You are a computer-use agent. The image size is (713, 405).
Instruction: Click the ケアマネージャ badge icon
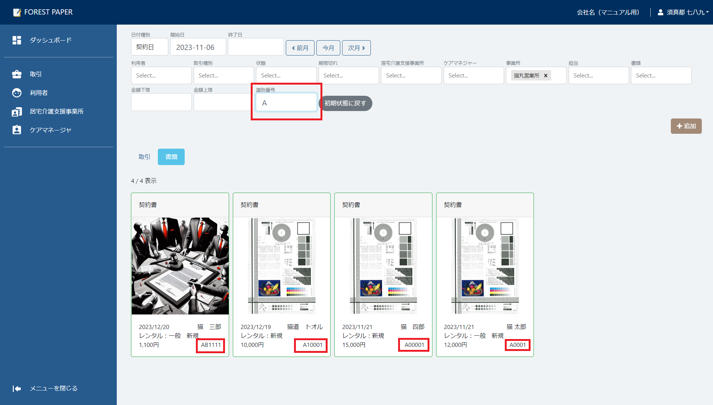[x=17, y=130]
